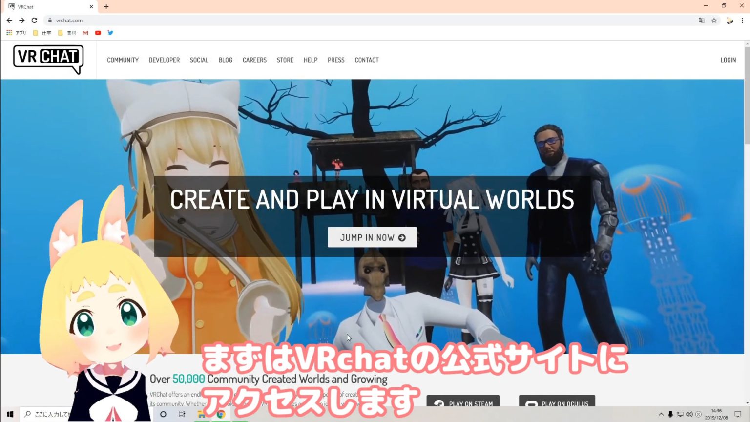Screen dimensions: 750x422
Task: Click the LOGIN link
Action: [728, 60]
